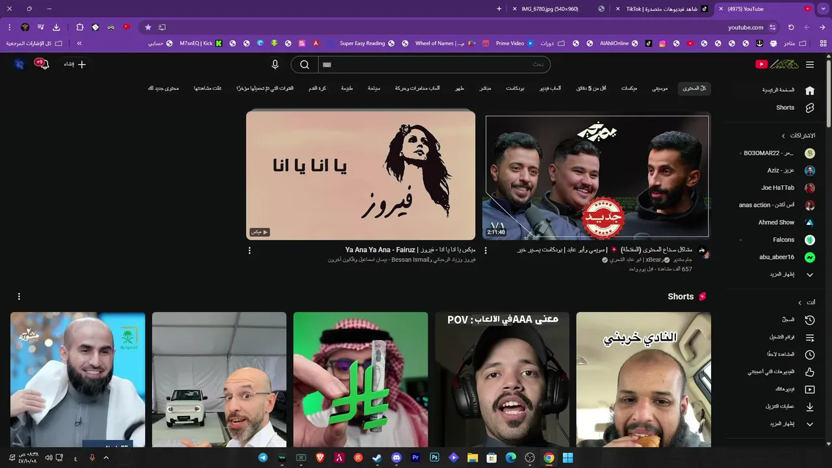832x468 pixels.
Task: Open the YouTube notifications bell
Action: (x=44, y=64)
